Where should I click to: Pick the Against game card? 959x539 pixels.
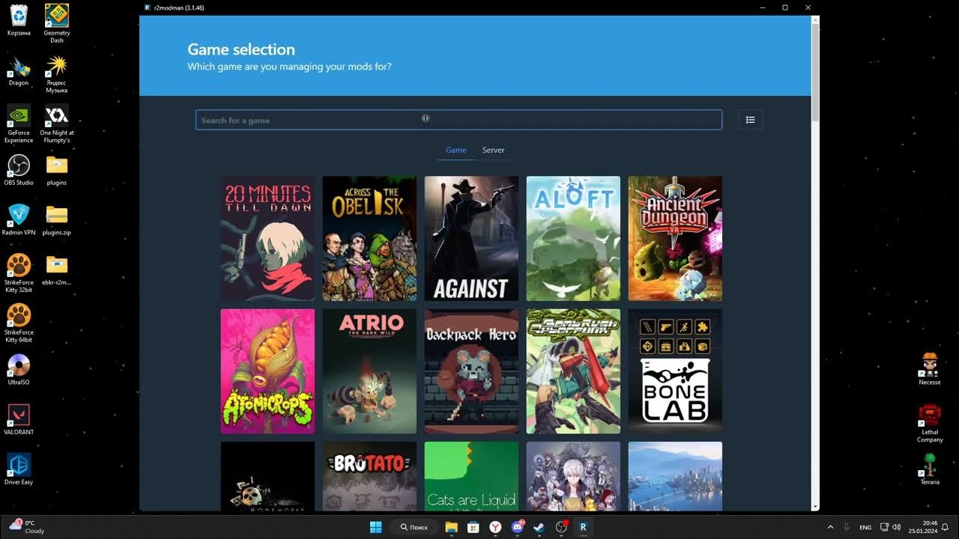471,238
